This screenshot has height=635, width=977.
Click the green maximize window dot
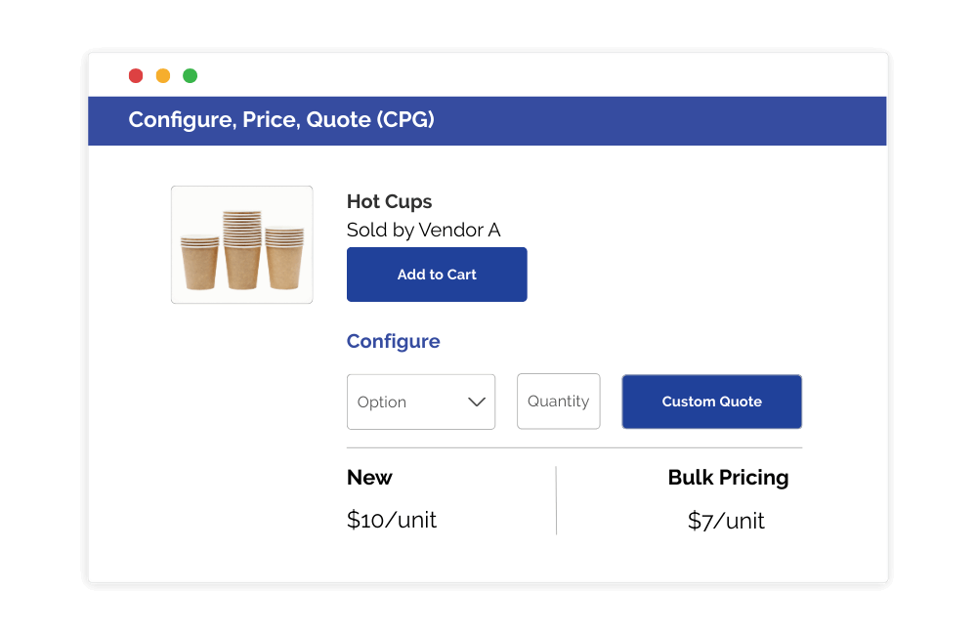coord(191,76)
